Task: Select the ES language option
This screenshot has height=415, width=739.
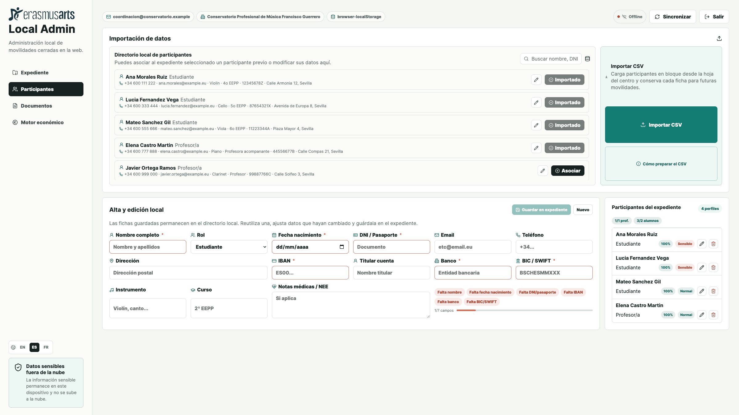Action: (34, 347)
